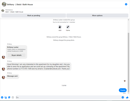Click the Marketplace listing thumbnail
This screenshot has width=130, height=101.
coord(3,11)
